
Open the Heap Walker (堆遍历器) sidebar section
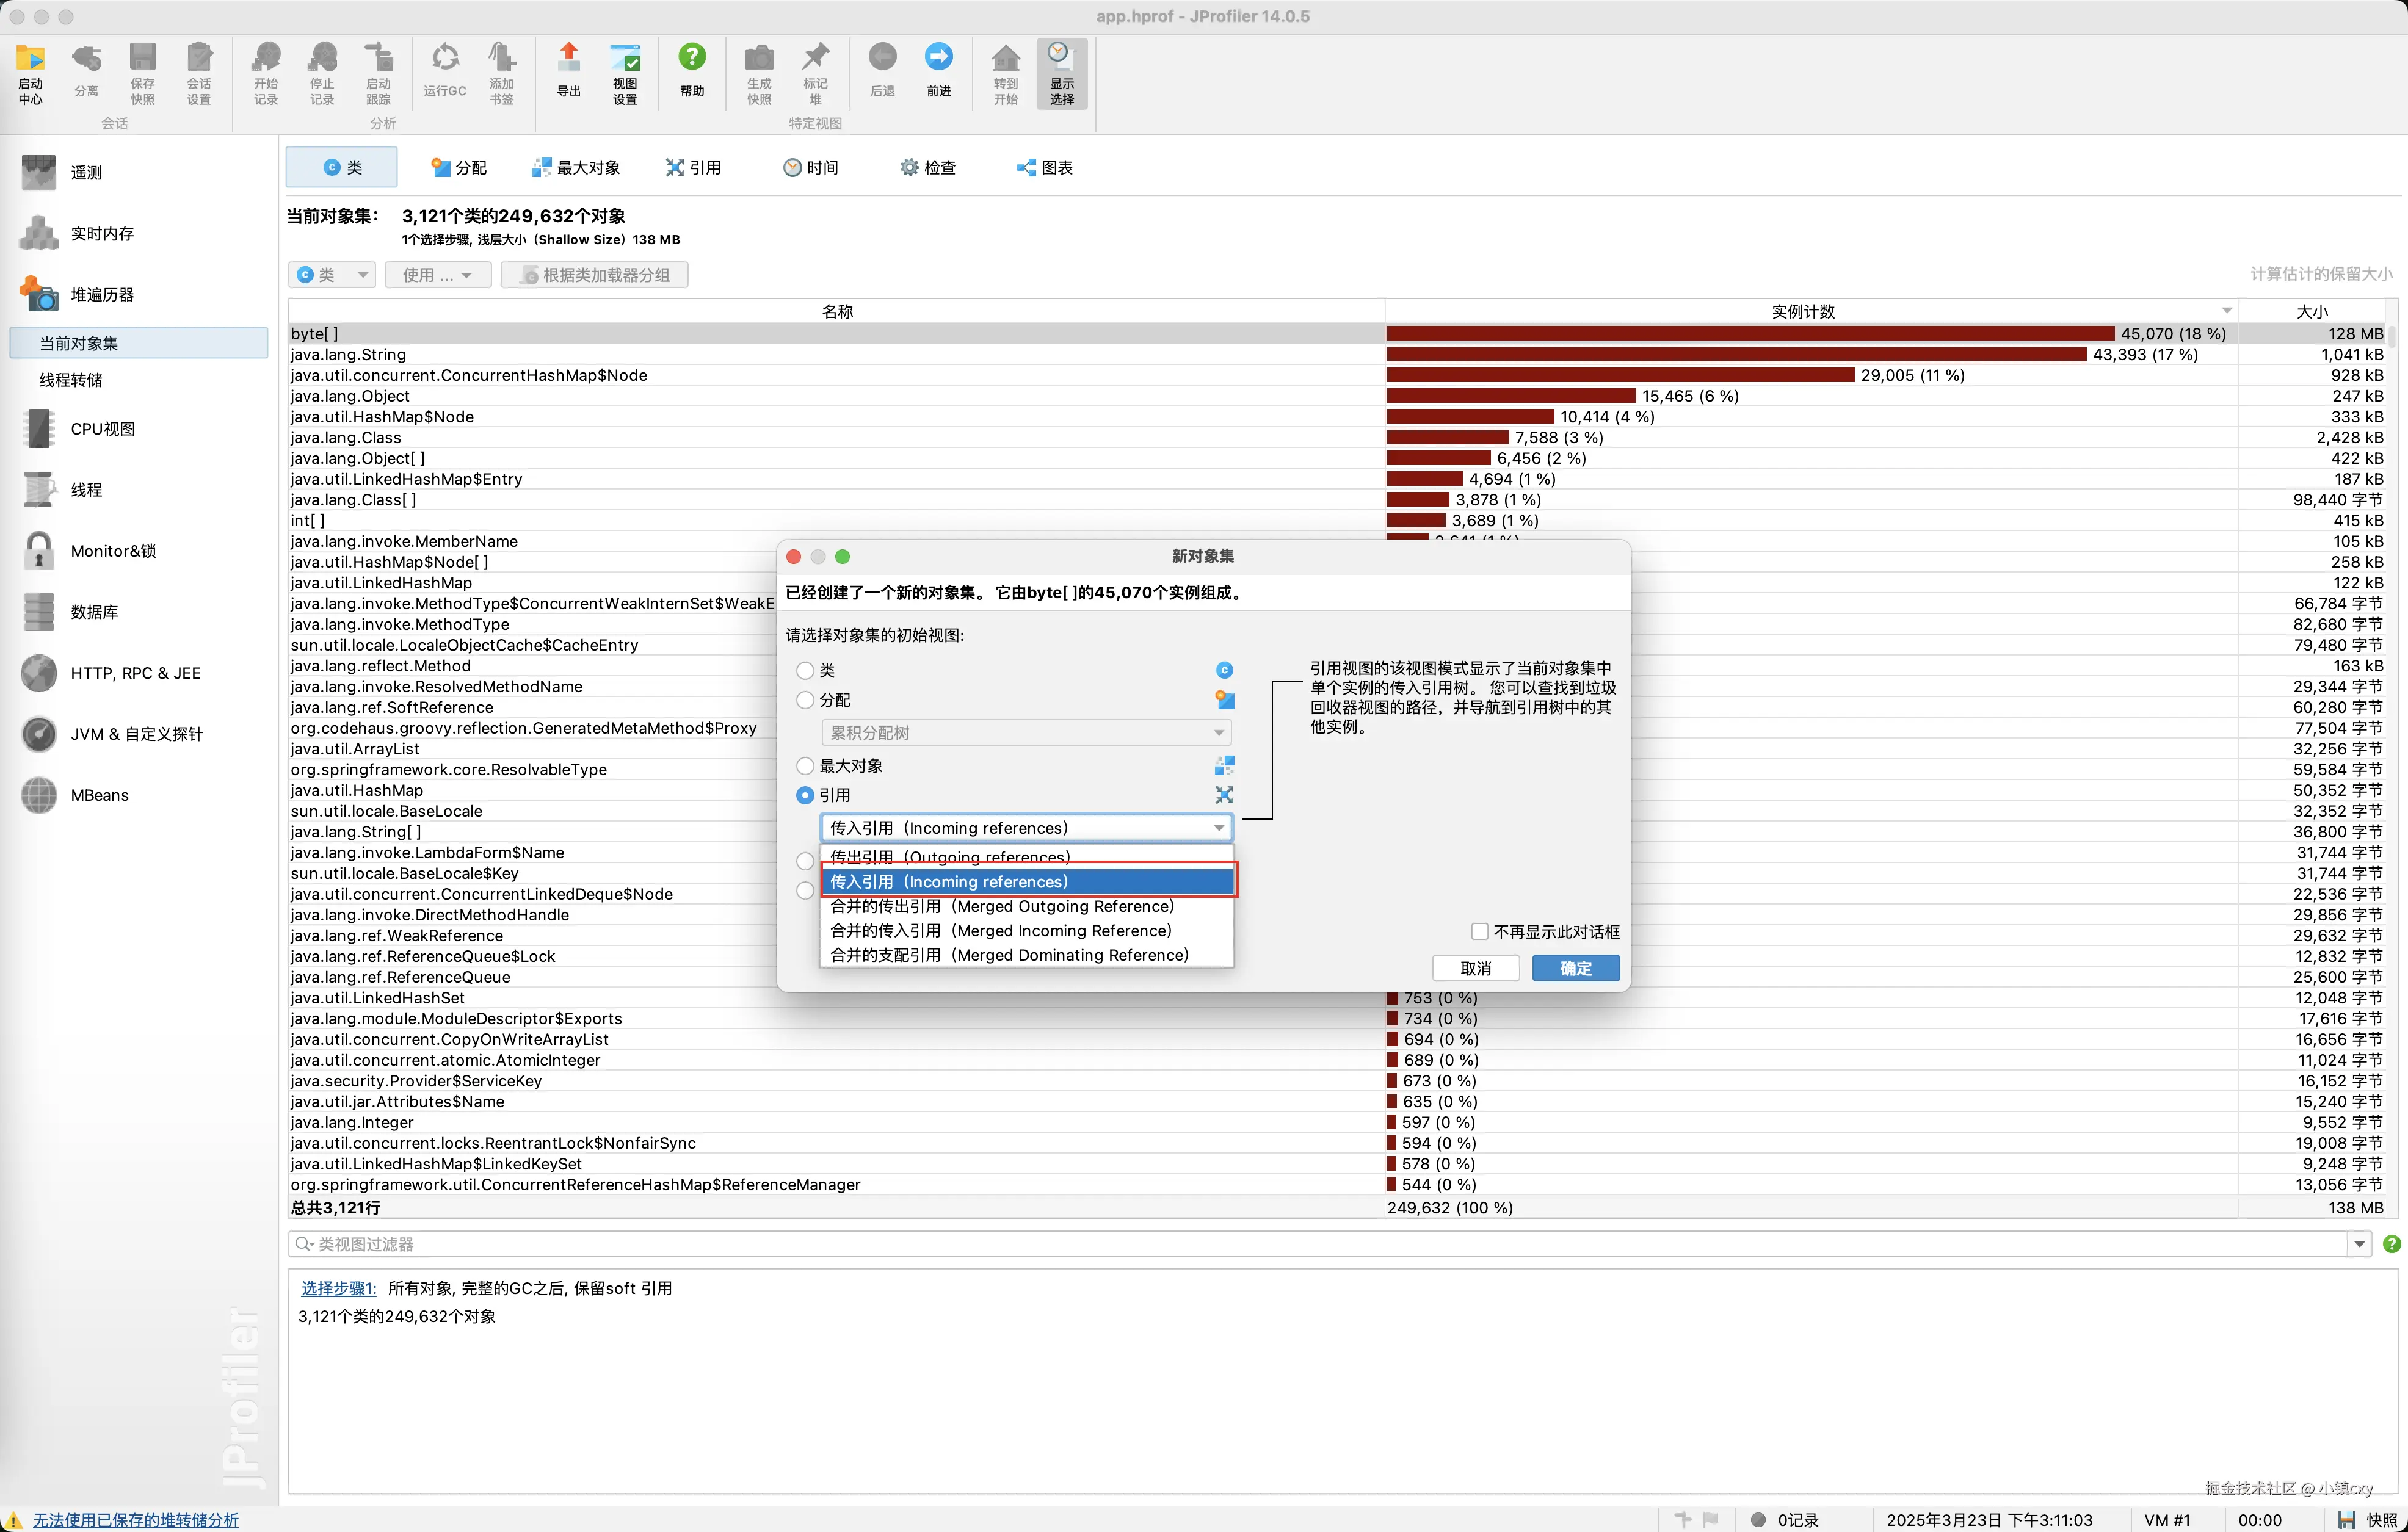point(101,295)
